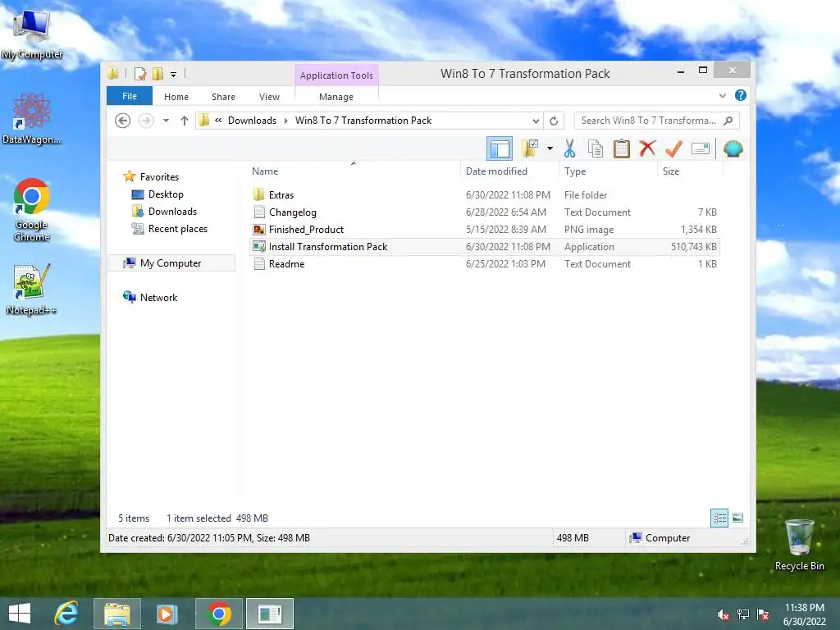Select My Computer in the navigation pane
This screenshot has height=630, width=840.
(171, 263)
